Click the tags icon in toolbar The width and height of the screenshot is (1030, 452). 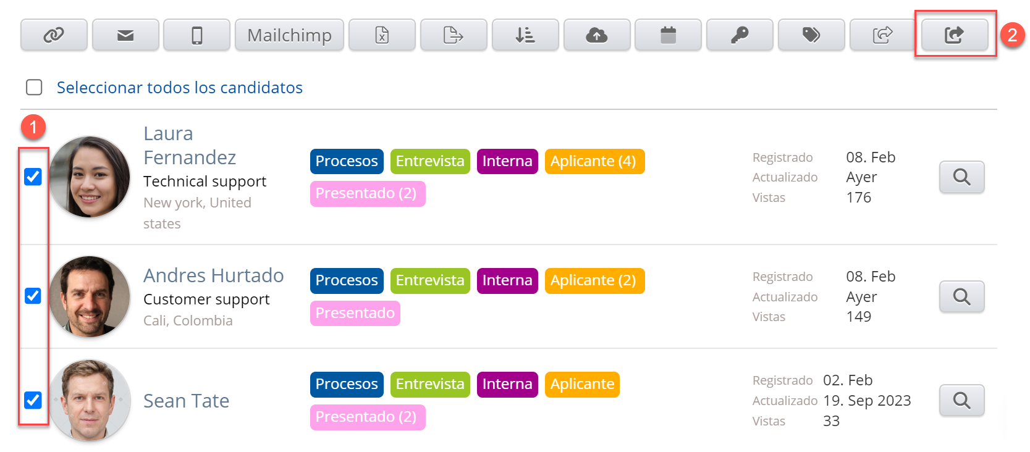pos(811,35)
